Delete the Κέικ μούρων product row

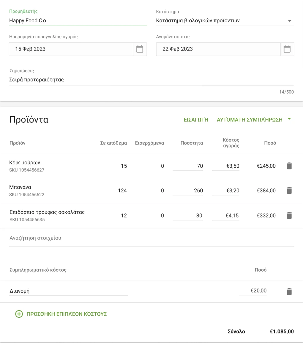pyautogui.click(x=289, y=166)
